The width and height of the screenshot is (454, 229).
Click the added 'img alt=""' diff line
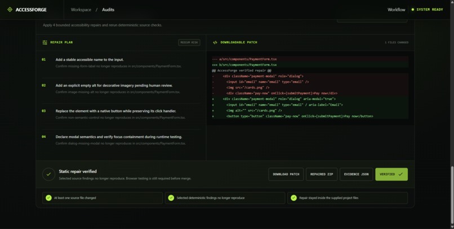tap(310, 110)
